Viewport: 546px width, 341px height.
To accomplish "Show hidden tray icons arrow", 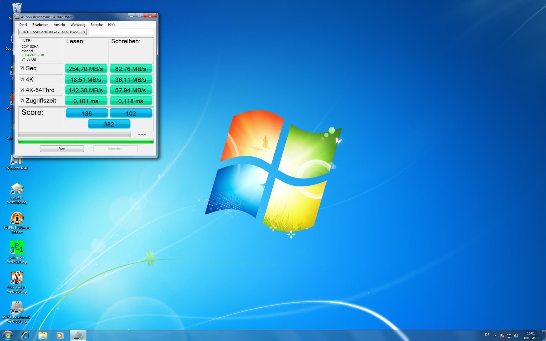I will (495, 336).
